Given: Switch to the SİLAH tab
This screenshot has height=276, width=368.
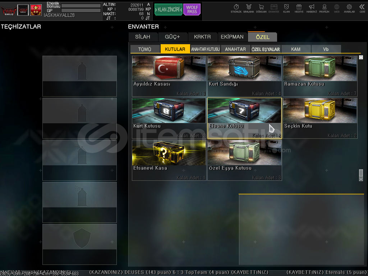Looking at the screenshot, I should [x=143, y=37].
